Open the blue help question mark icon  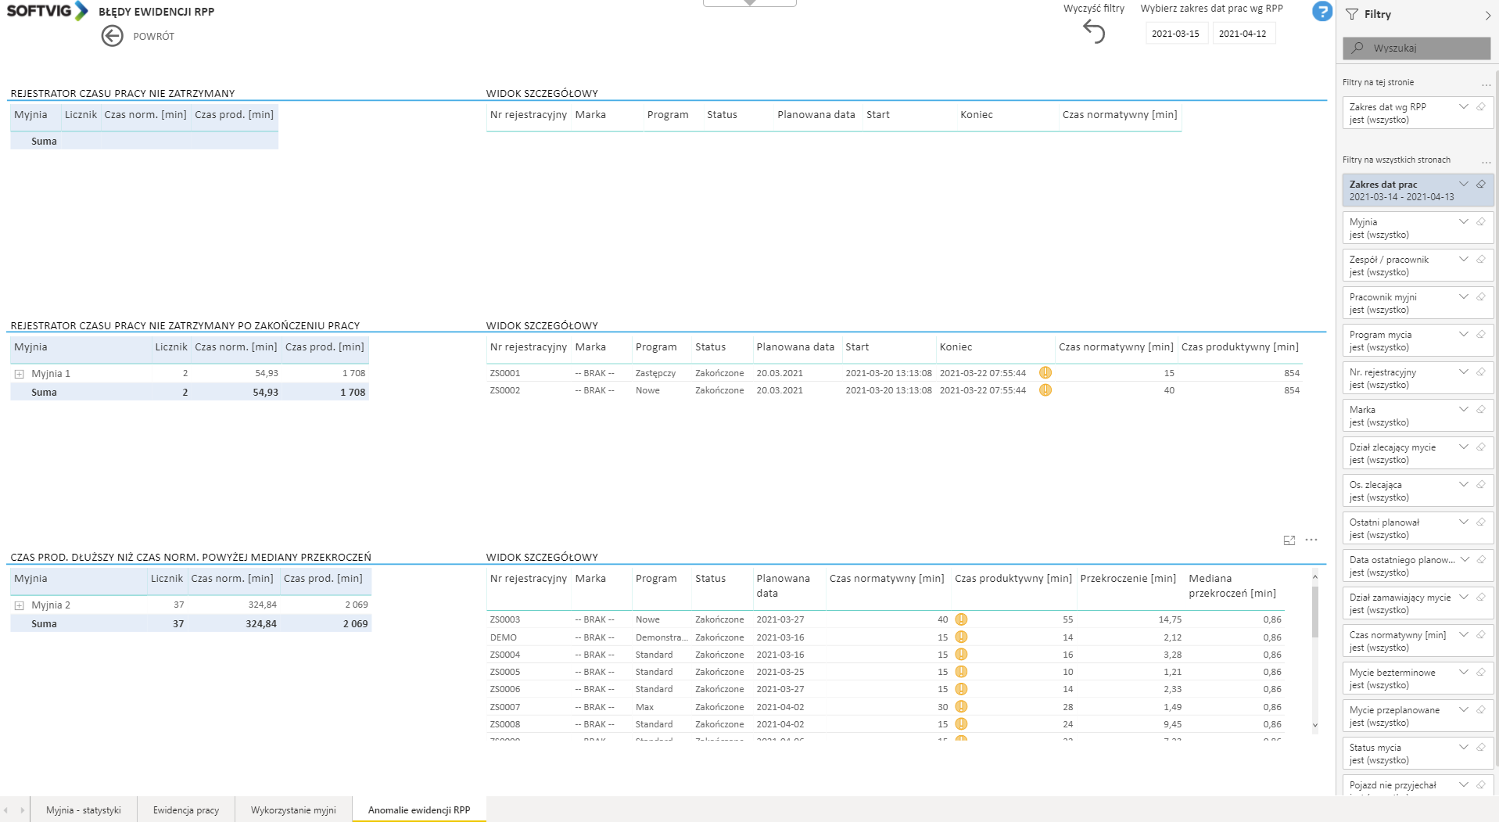coord(1321,12)
